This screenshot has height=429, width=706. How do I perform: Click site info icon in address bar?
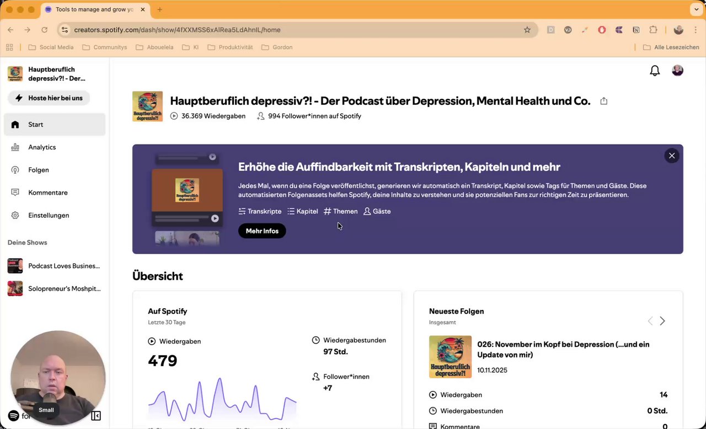(65, 30)
